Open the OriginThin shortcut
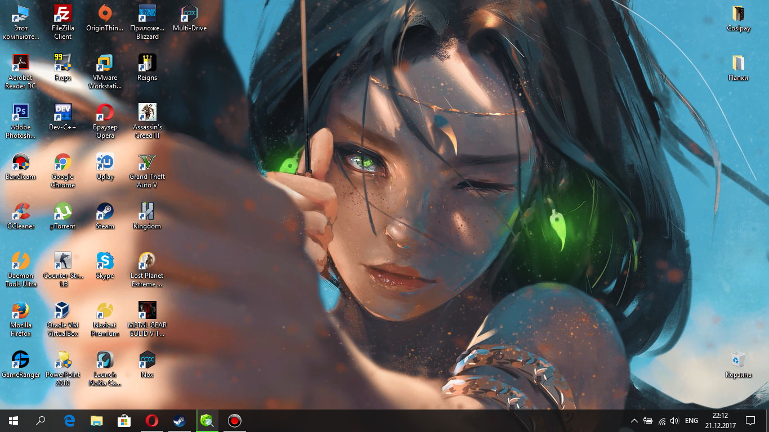Viewport: 769px width, 432px height. tap(105, 19)
